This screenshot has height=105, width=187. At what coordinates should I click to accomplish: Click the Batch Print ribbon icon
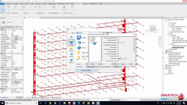point(15,8)
